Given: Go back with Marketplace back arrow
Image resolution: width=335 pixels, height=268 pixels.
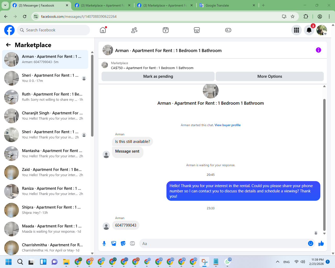Looking at the screenshot, I should coord(8,45).
